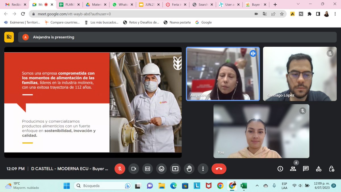Switch to the WhatsApp tab
The height and width of the screenshot is (192, 341).
[x=123, y=5]
